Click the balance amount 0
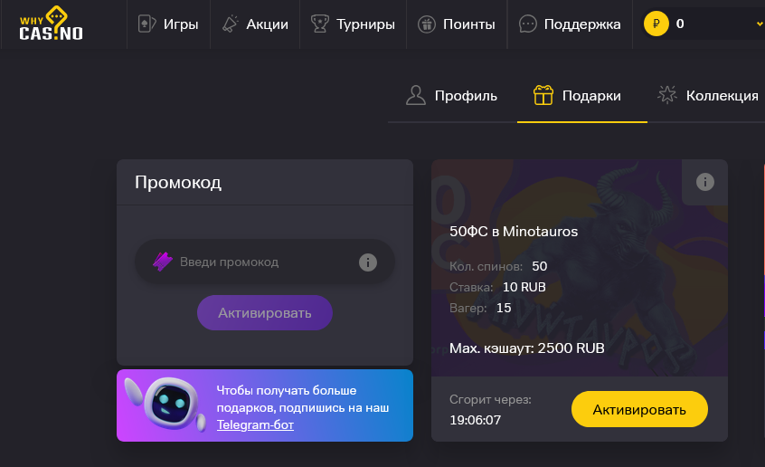Viewport: 765px width, 467px height. coord(680,24)
